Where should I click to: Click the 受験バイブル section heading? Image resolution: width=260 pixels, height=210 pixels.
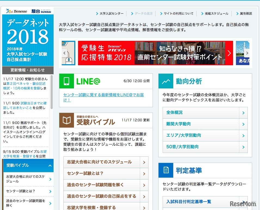point(95,122)
